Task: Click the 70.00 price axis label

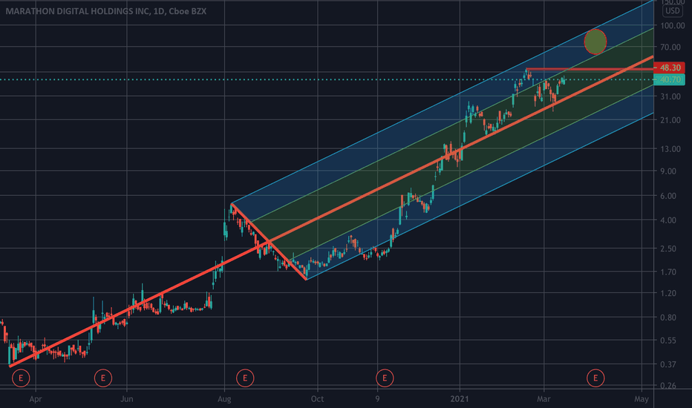Action: click(670, 47)
